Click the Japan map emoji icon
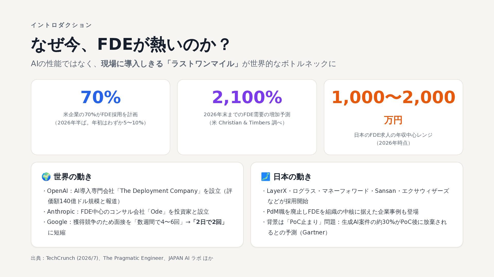494x277 pixels. (266, 177)
